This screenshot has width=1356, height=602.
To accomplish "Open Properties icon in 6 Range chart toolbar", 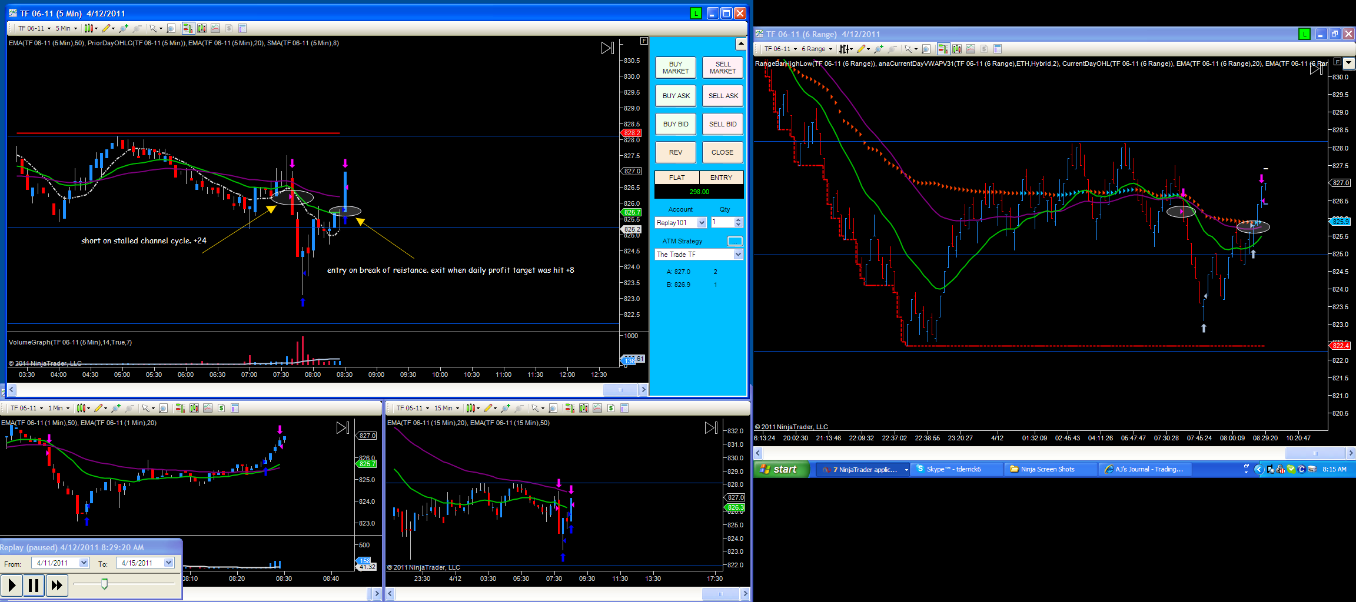I will pyautogui.click(x=998, y=49).
